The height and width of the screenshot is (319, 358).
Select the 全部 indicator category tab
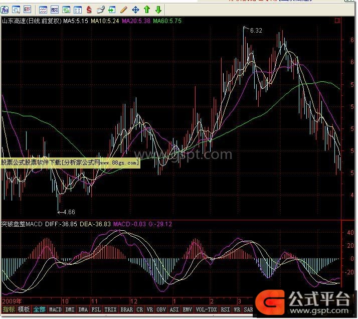pos(40,309)
